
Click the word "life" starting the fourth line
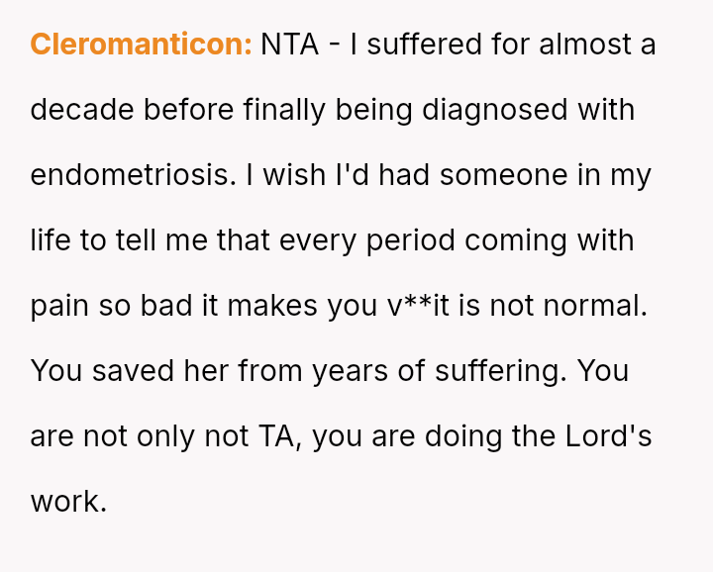click(x=51, y=240)
